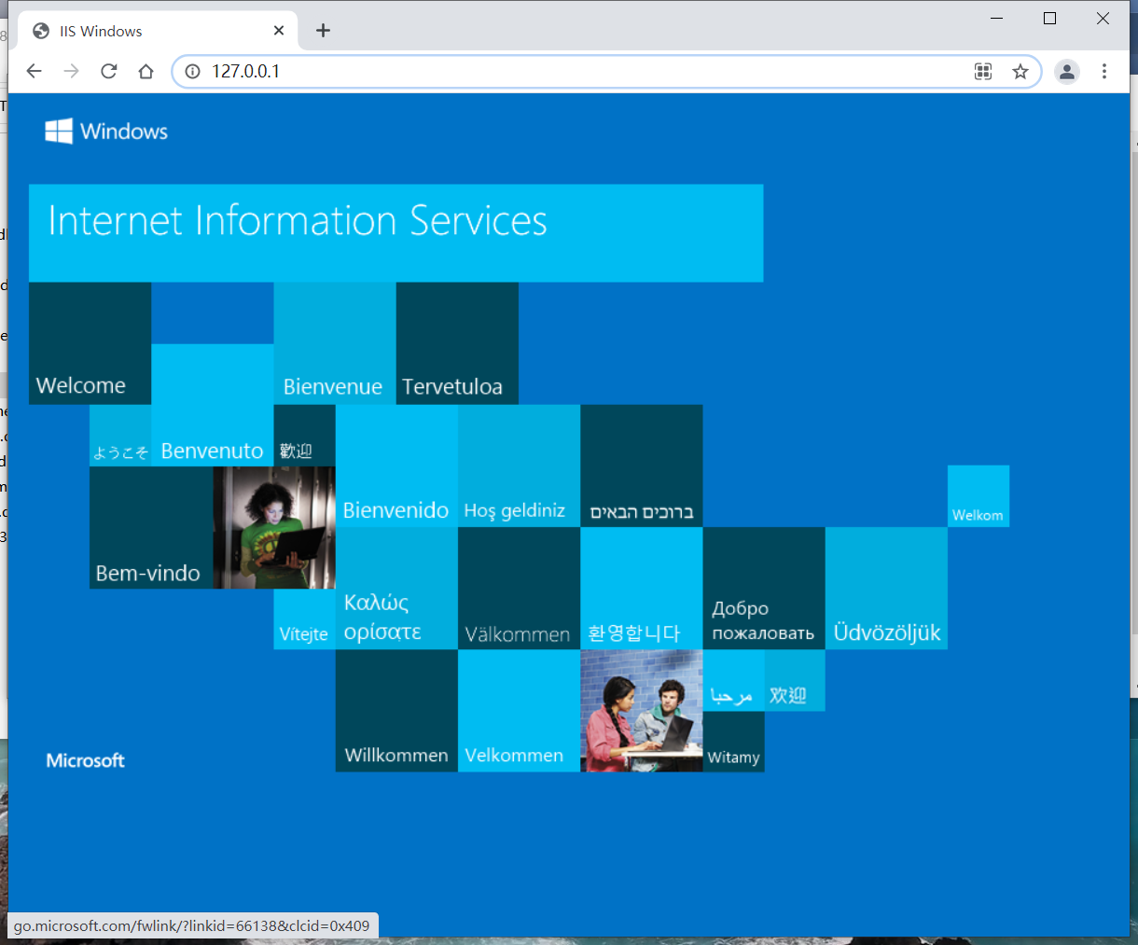Click the Välkommen tile
Screen dimensions: 1138x945
click(519, 589)
